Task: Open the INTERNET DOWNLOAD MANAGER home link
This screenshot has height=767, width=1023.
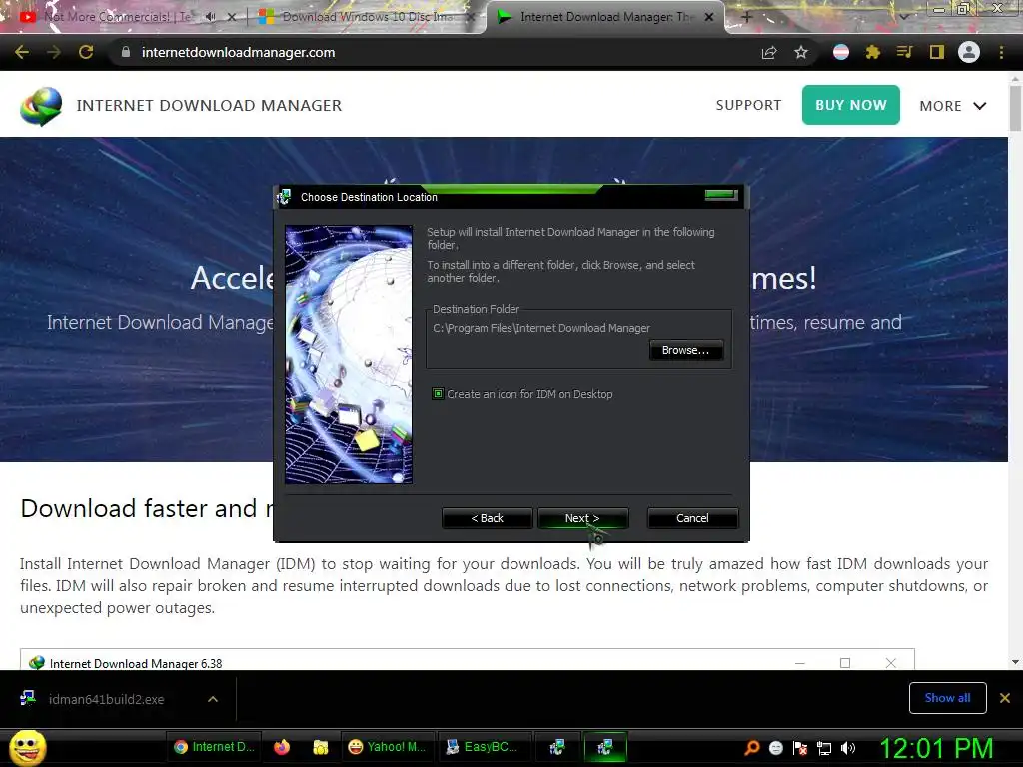Action: (209, 105)
